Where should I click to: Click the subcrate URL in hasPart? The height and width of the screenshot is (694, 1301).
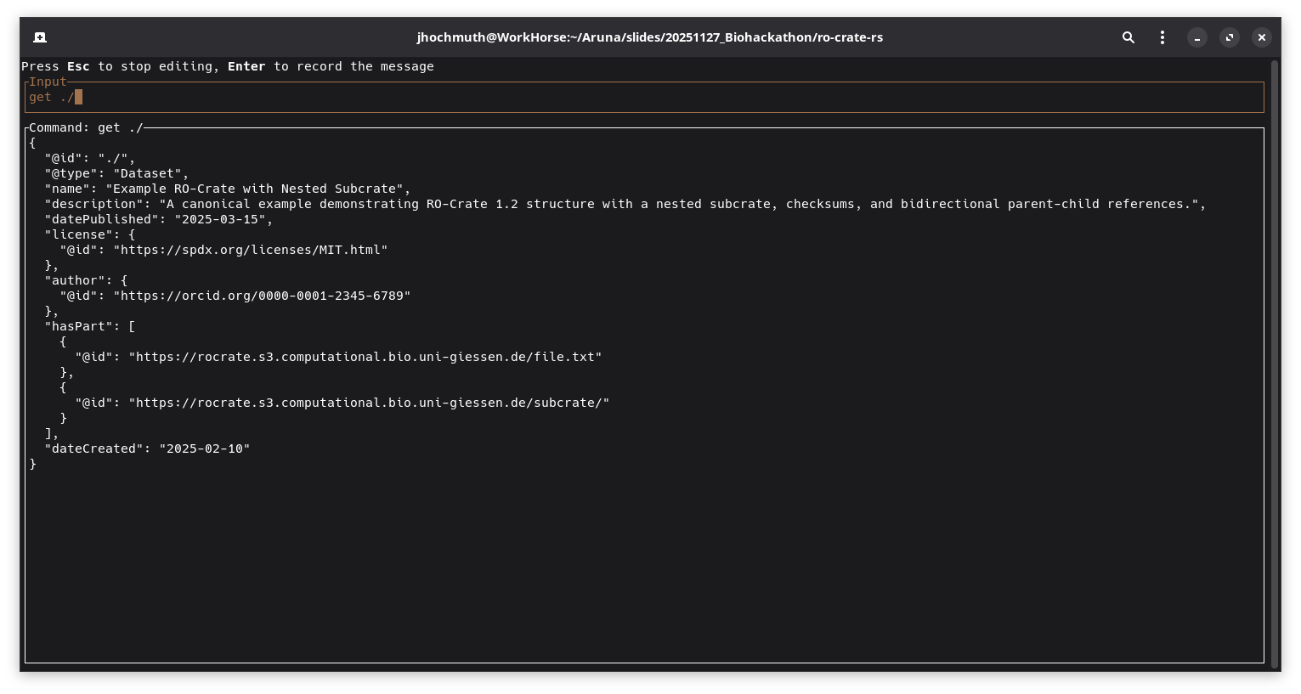coord(369,403)
